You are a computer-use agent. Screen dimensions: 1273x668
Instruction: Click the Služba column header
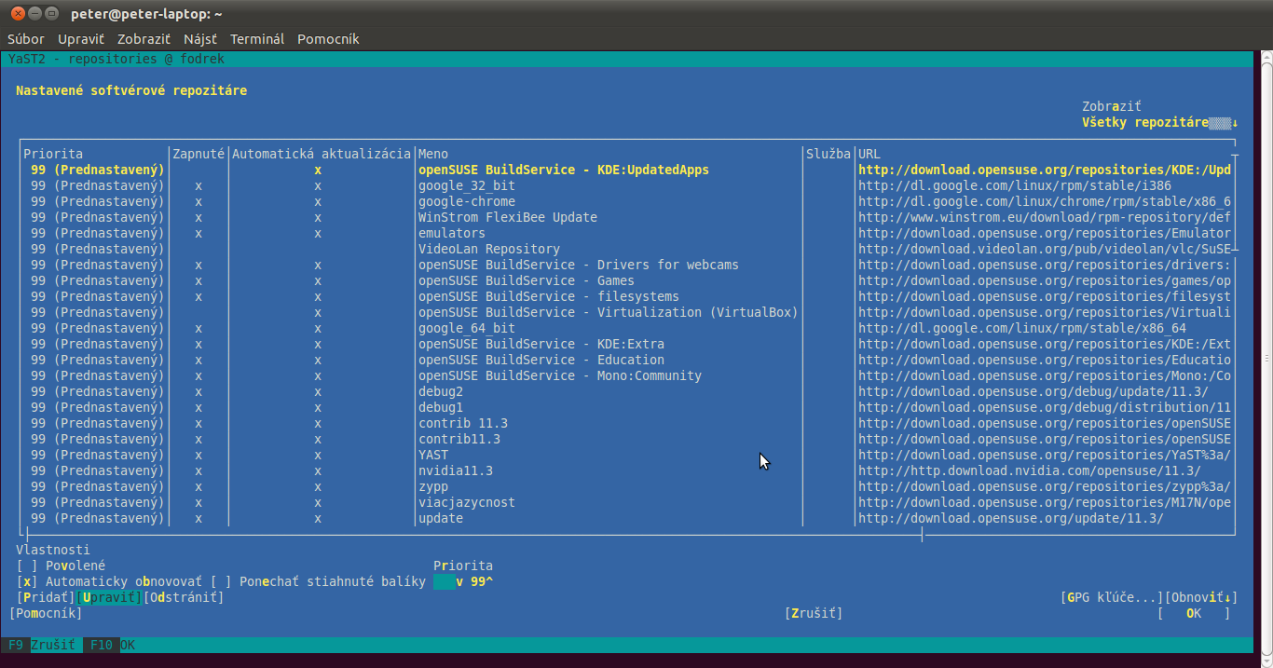coord(828,154)
